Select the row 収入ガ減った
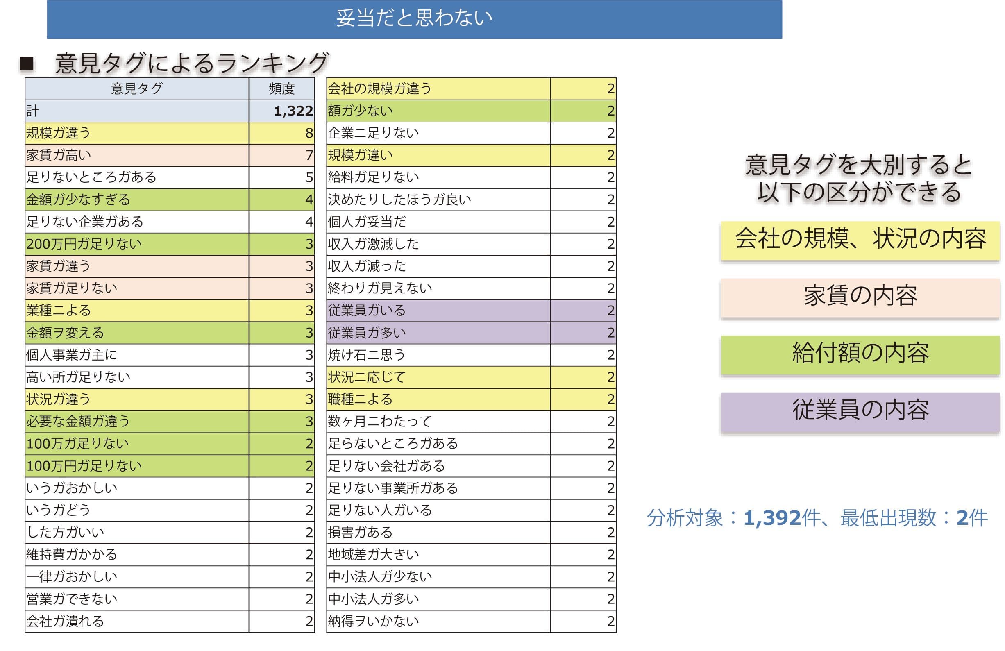 [471, 266]
